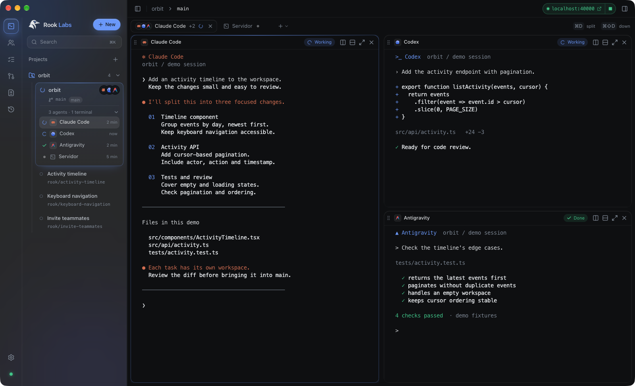Select Codex agent in sidebar
This screenshot has width=635, height=386.
click(79, 134)
